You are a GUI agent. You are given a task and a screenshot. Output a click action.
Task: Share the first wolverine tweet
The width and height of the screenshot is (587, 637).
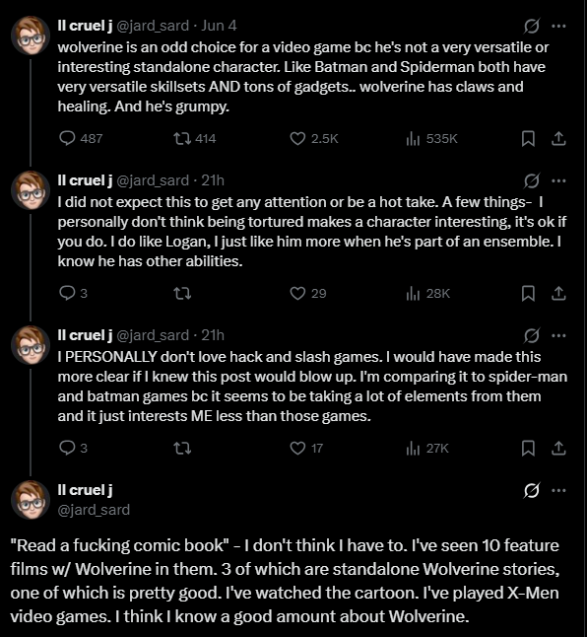[558, 138]
